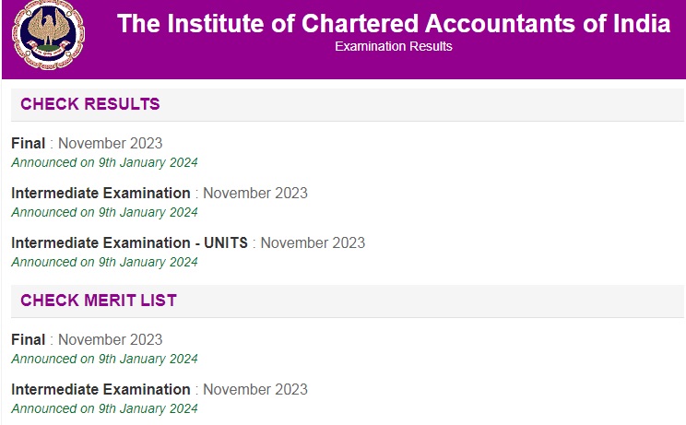Image resolution: width=686 pixels, height=425 pixels.
Task: Open the Intermediate Examination link under Check Results
Action: pos(101,194)
